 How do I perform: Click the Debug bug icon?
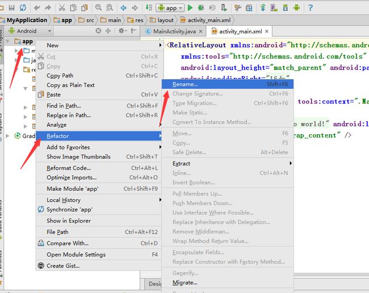click(201, 8)
